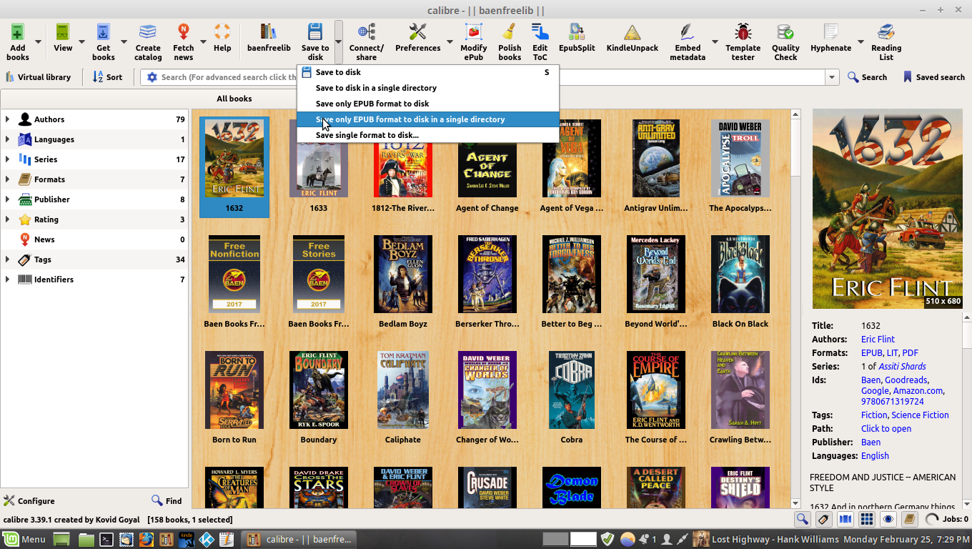The width and height of the screenshot is (972, 549).
Task: Click the Embed metadata icon
Action: point(688,33)
